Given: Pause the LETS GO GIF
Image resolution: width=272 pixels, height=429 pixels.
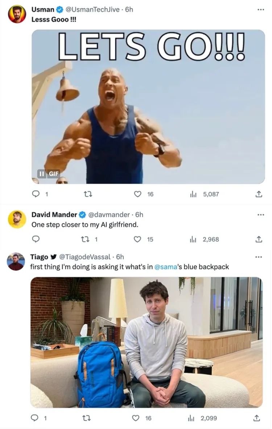Looking at the screenshot, I should [x=42, y=173].
